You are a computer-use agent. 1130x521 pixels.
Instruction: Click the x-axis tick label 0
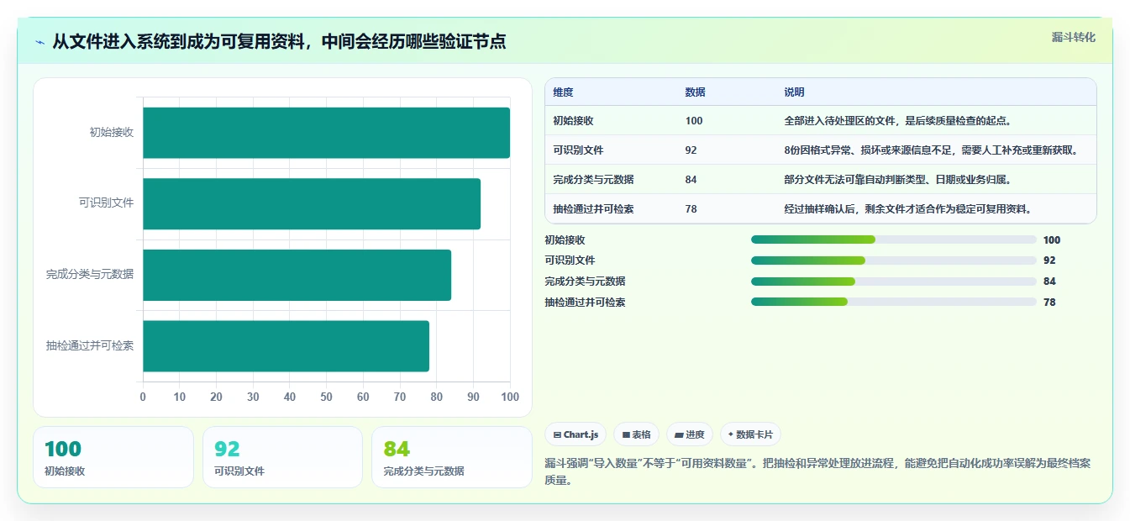[x=143, y=397]
